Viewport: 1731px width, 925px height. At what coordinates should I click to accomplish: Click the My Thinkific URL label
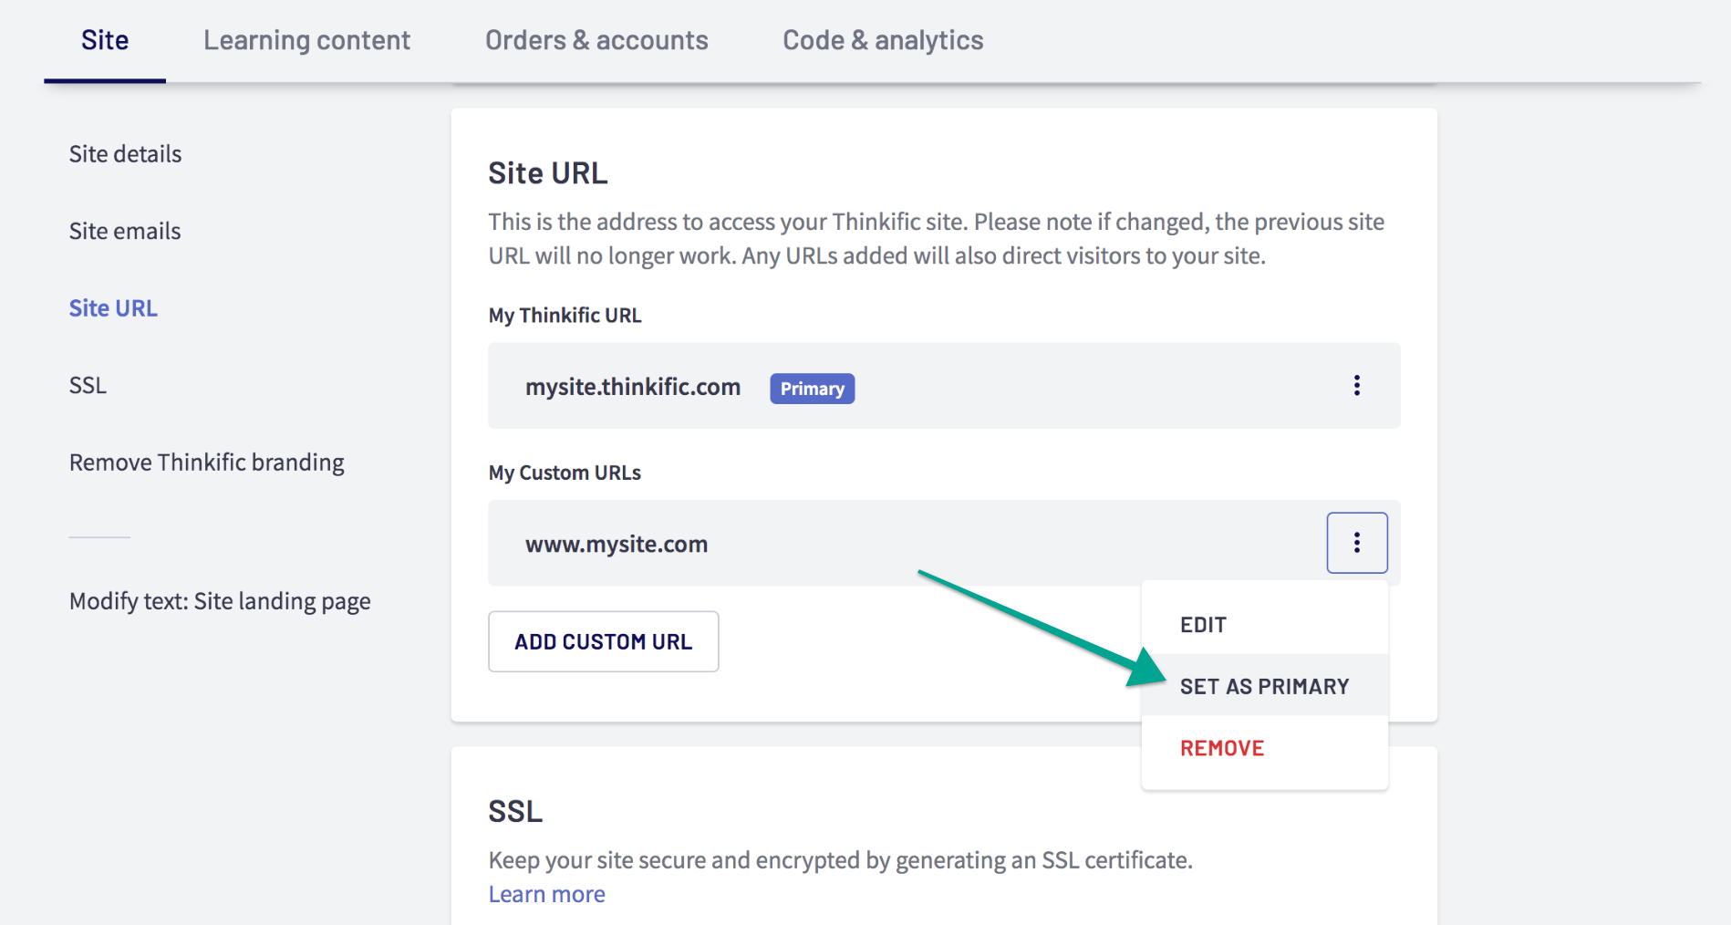(x=565, y=316)
